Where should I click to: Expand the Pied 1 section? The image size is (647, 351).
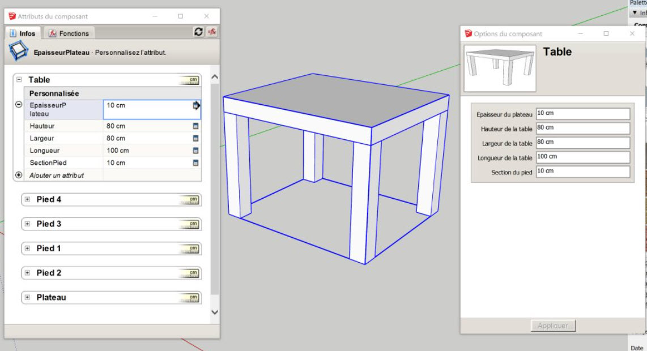point(27,249)
